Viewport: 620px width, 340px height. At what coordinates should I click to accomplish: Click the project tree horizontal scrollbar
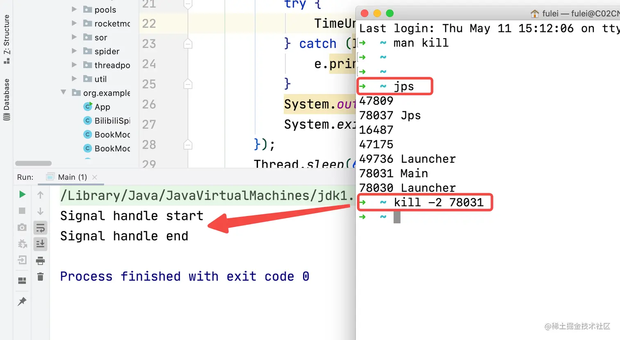pos(33,163)
